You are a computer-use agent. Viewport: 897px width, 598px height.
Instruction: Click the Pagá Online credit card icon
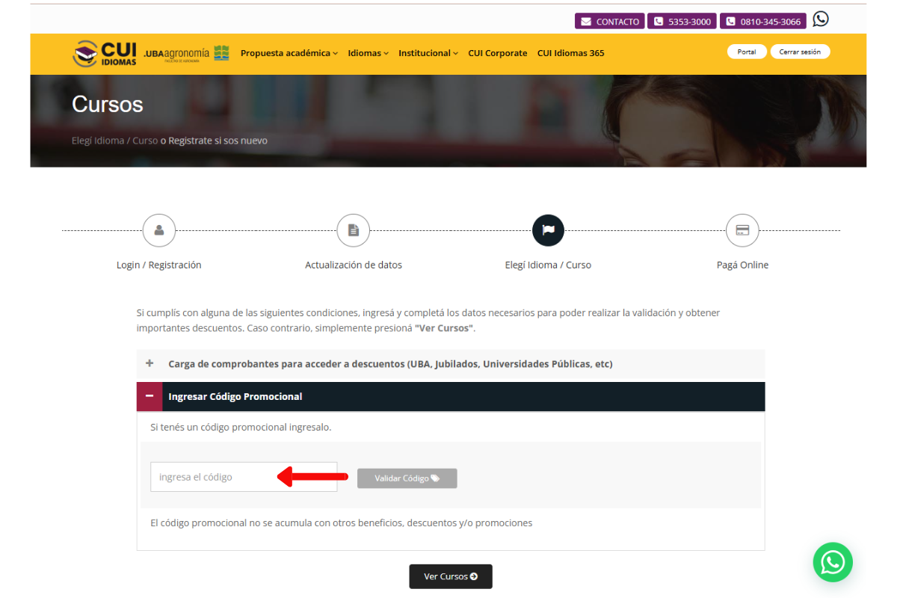click(742, 230)
